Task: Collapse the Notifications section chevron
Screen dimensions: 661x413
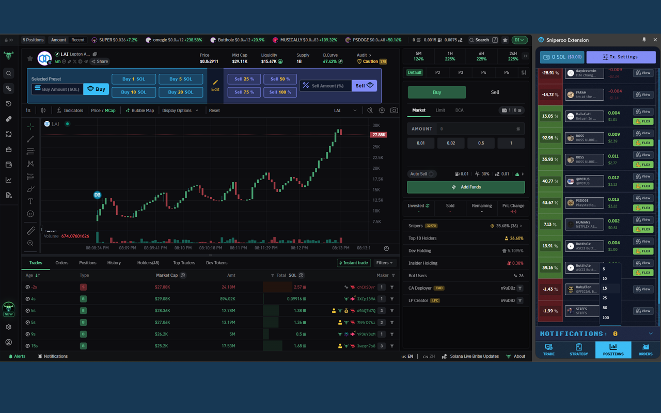Action: click(651, 334)
